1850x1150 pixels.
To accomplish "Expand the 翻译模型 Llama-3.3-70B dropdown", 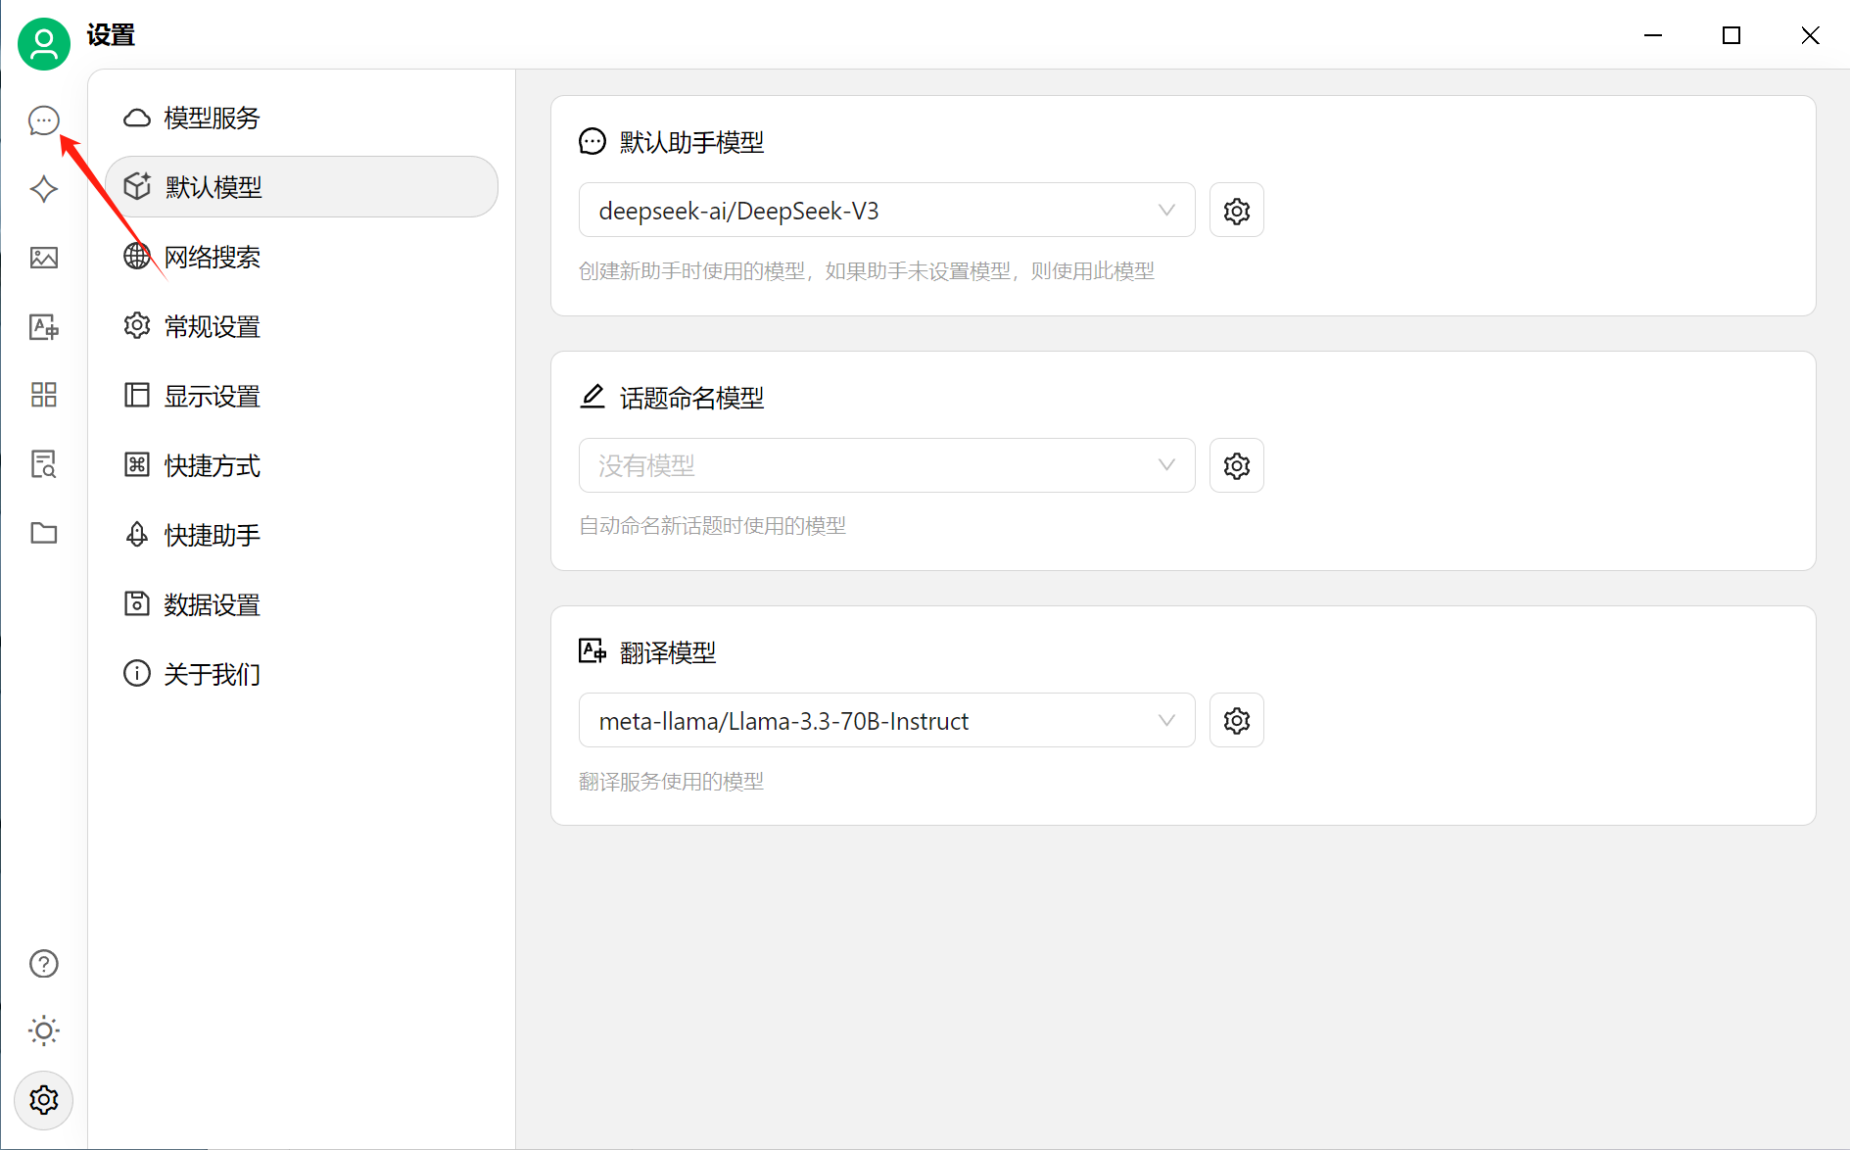I will point(886,721).
